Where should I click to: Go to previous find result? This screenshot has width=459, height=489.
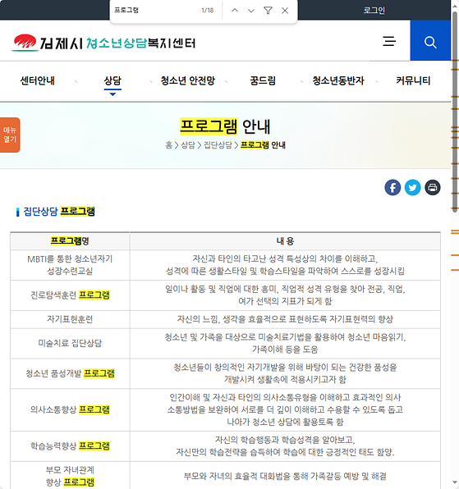pyautogui.click(x=235, y=11)
